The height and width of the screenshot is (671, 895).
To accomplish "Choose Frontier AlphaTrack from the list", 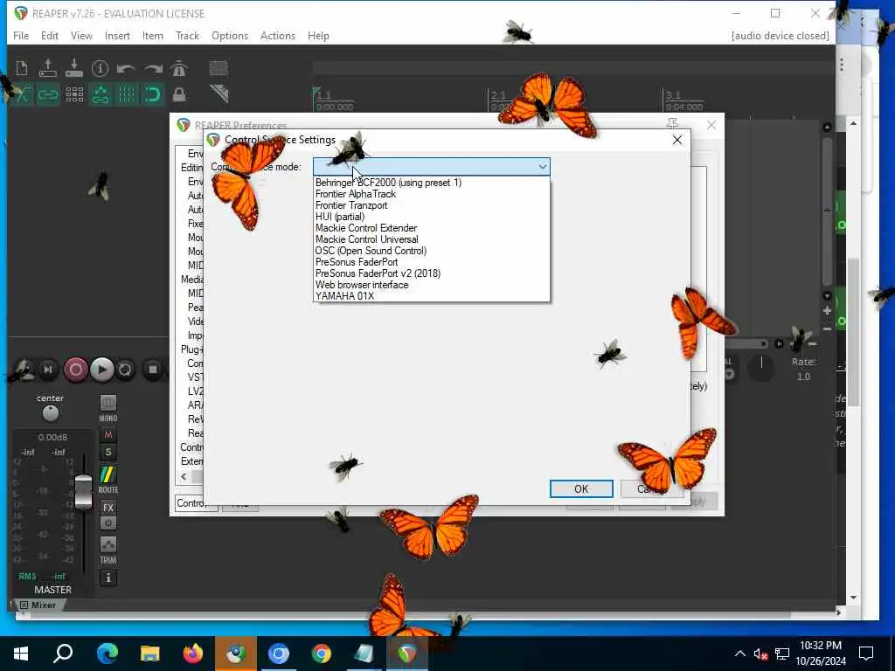I will tap(432, 194).
